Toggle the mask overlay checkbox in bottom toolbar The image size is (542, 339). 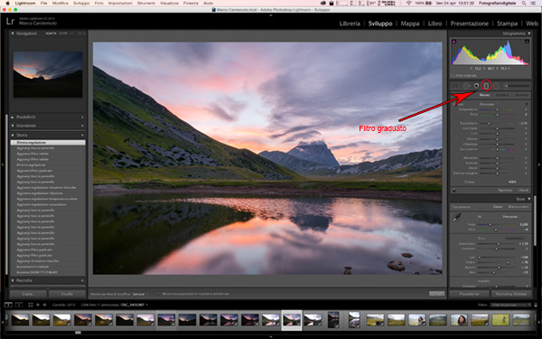[159, 294]
